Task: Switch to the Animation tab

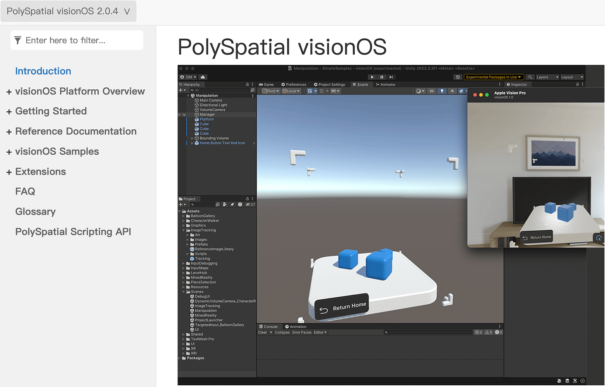Action: point(295,327)
